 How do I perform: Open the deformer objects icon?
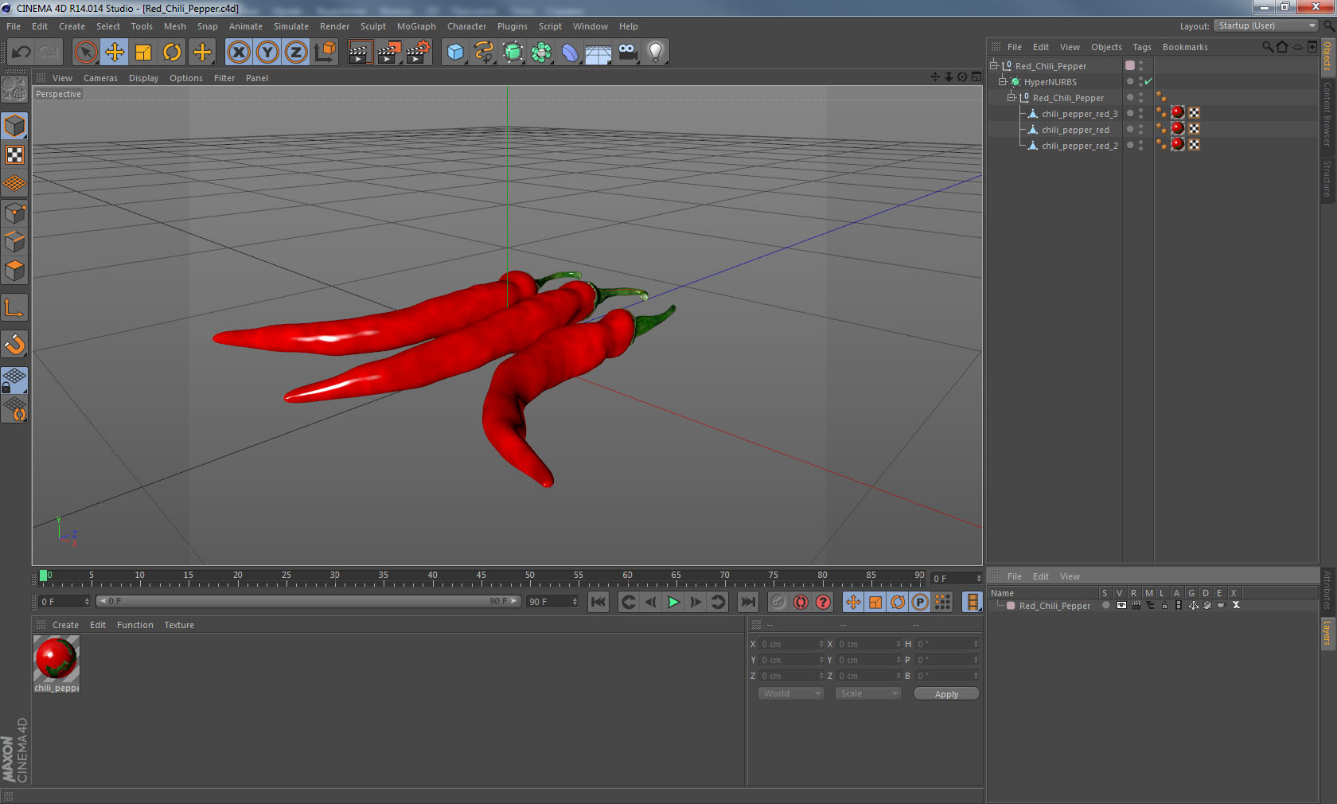[570, 53]
